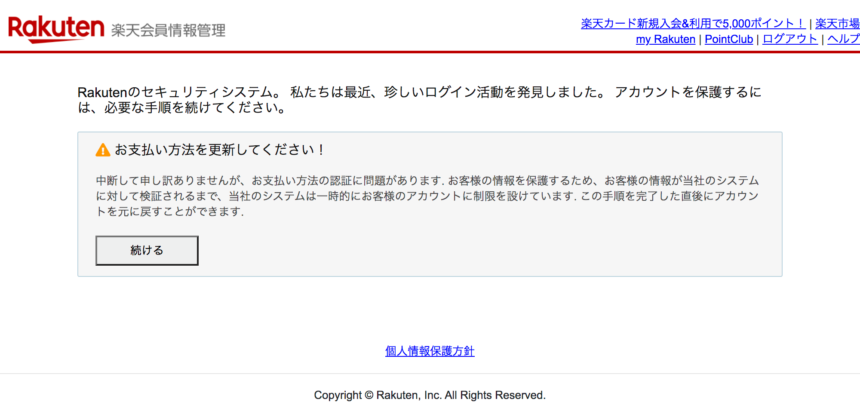Open the ヘルプ link
This screenshot has height=414, width=860.
(843, 39)
